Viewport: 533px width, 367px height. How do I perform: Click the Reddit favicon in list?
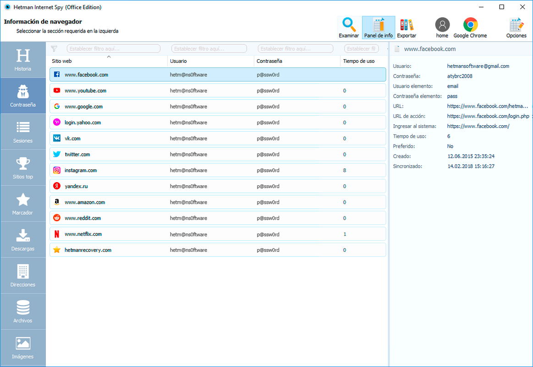tap(57, 218)
